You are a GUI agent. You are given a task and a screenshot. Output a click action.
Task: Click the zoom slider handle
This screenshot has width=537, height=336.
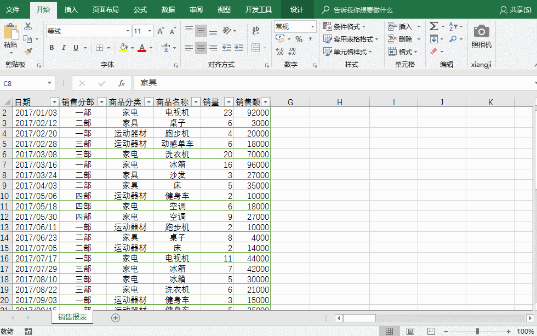(477, 331)
